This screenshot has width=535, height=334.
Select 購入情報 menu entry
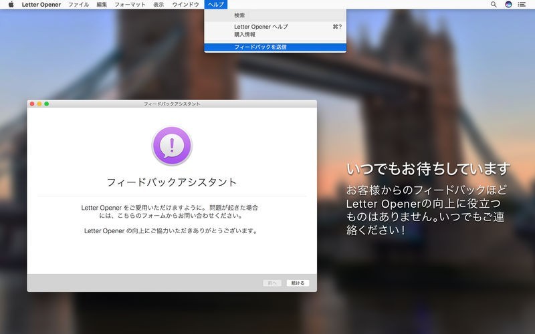[x=275, y=35]
